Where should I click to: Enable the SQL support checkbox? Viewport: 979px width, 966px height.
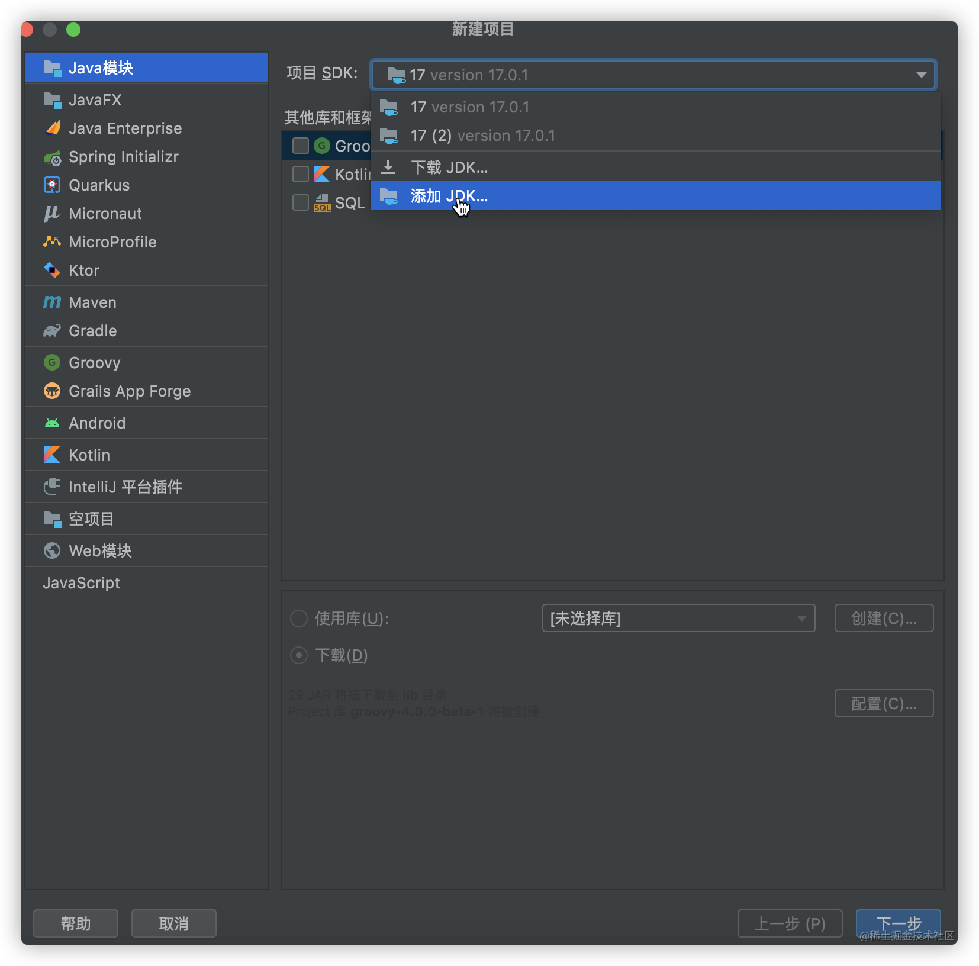click(301, 202)
